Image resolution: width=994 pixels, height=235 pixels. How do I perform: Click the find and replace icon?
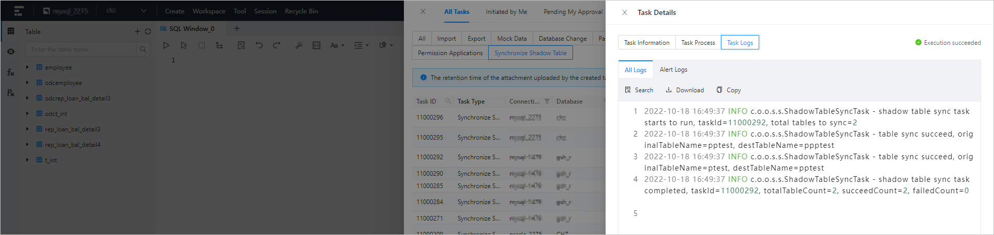tap(241, 45)
